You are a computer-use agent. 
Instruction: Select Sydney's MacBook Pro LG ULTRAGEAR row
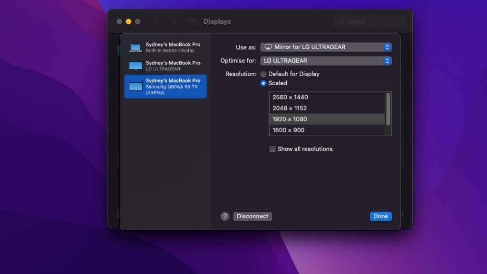click(166, 66)
